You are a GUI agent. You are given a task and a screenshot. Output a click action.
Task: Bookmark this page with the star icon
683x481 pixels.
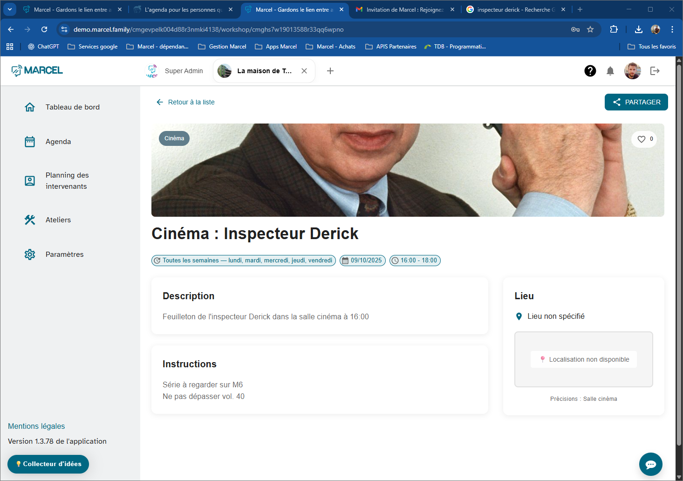590,29
